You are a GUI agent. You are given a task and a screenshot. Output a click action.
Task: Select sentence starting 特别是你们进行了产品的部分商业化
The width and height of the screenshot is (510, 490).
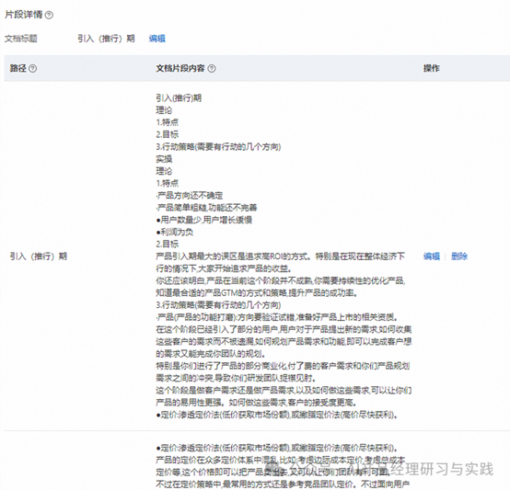[x=283, y=372]
